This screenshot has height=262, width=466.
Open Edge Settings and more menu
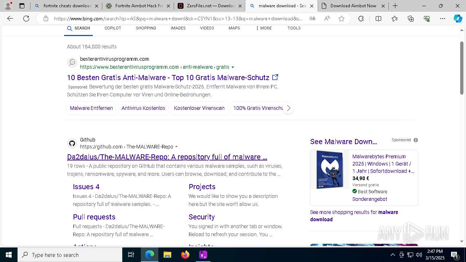click(x=443, y=19)
